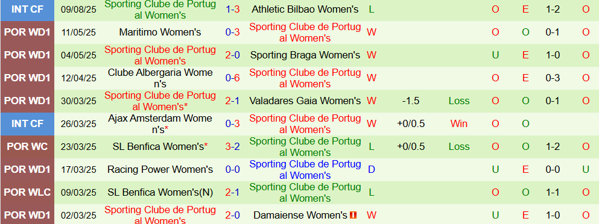Click the red card icon beside Damaiense Women's
The height and width of the screenshot is (224, 599).
click(353, 215)
